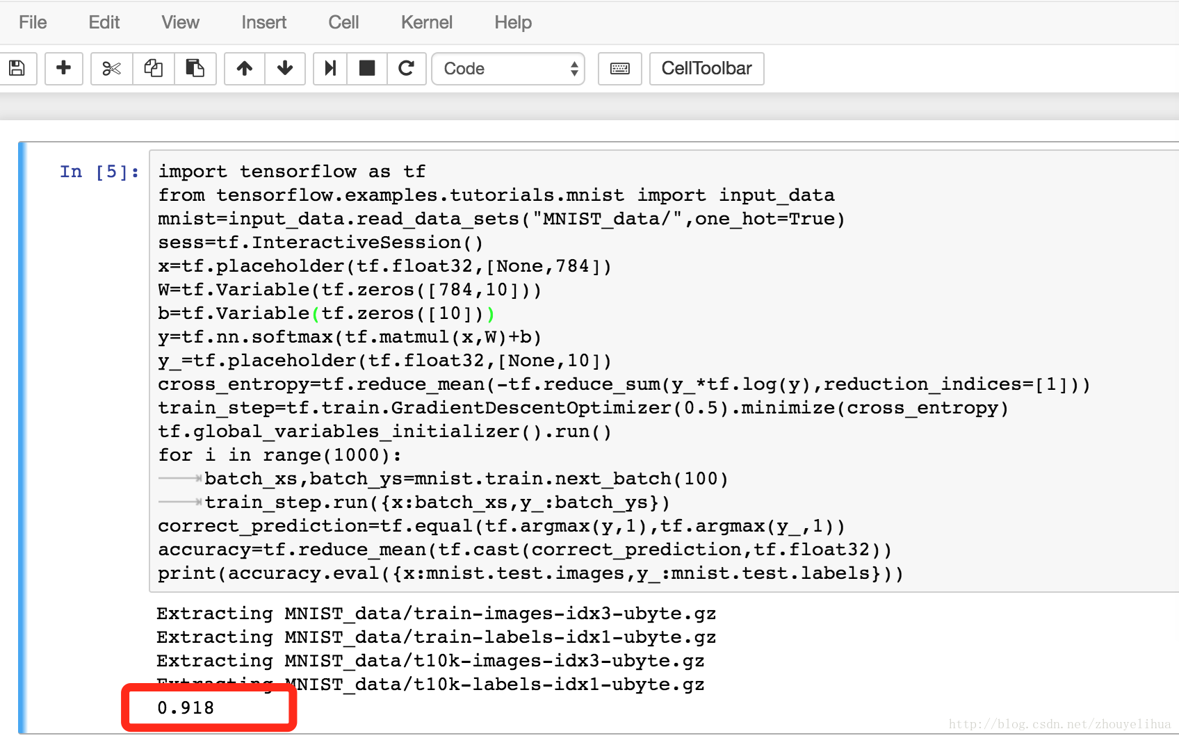
Task: Open the Kernel menu
Action: [x=427, y=22]
